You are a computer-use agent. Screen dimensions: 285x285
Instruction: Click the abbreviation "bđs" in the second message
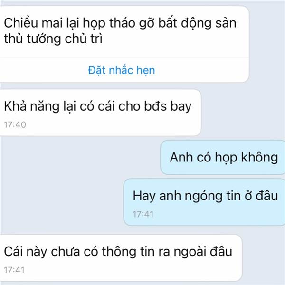pyautogui.click(x=155, y=106)
